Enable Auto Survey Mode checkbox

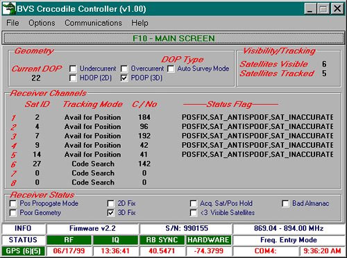(x=171, y=69)
